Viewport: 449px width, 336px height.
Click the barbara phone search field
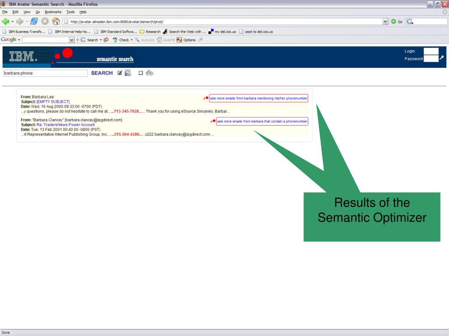click(46, 73)
